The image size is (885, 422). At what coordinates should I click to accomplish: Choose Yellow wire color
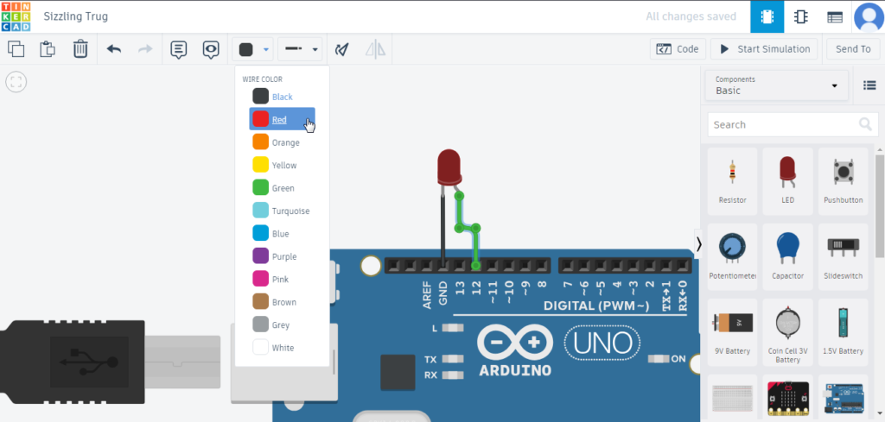click(282, 165)
